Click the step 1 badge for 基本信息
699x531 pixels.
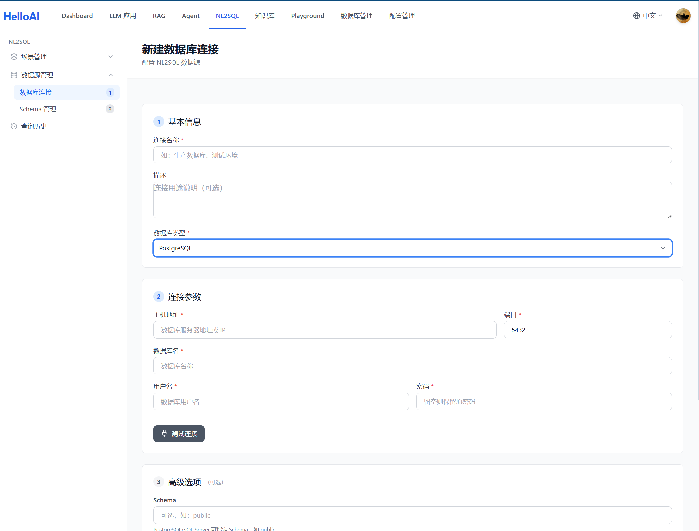click(x=159, y=122)
